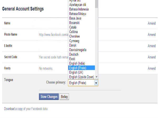Viewport: 158px width, 118px height.
Task: Select Dansk from the language list
Action: point(73,45)
